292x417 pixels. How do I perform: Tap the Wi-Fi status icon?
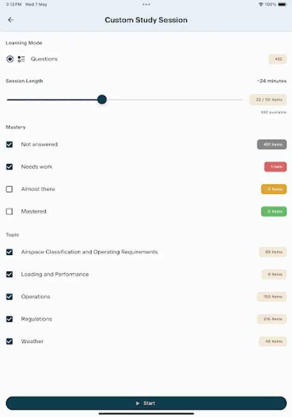click(261, 5)
